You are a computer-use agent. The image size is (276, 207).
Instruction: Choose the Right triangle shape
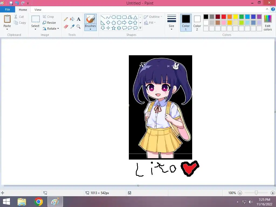pos(103,23)
